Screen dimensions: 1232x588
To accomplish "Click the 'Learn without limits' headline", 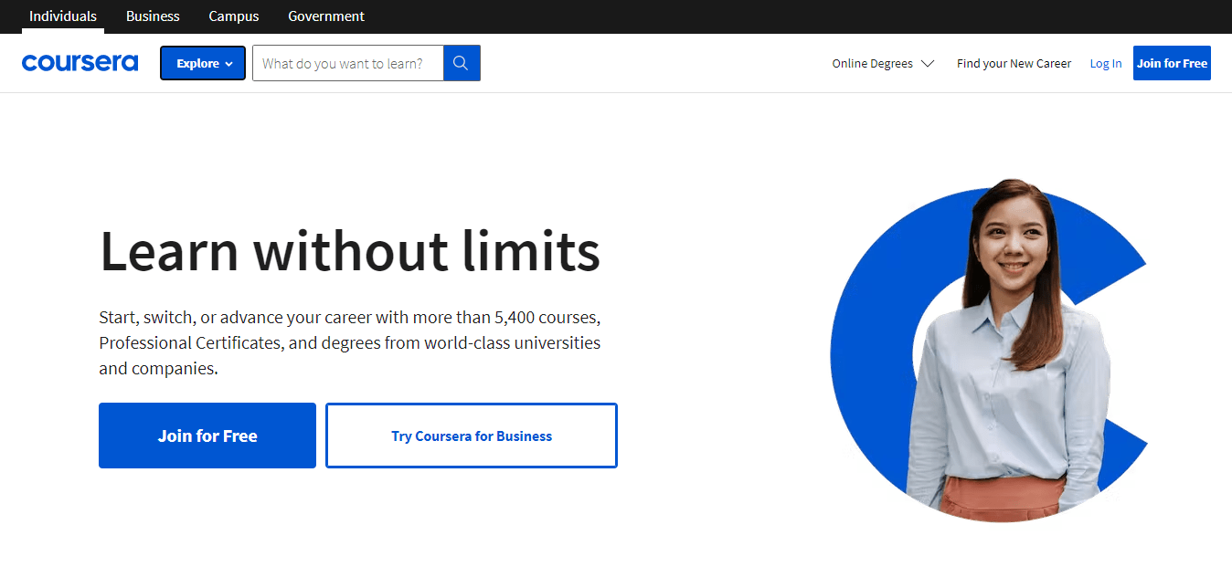I will tap(349, 252).
